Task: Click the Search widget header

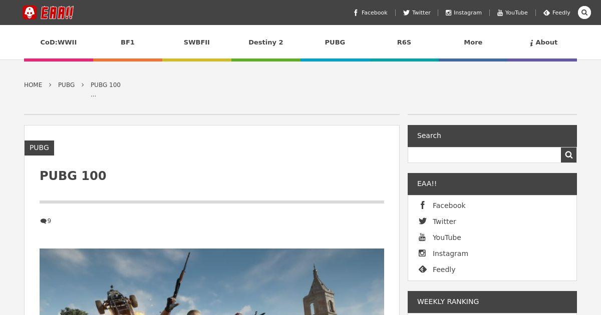Action: pyautogui.click(x=492, y=136)
